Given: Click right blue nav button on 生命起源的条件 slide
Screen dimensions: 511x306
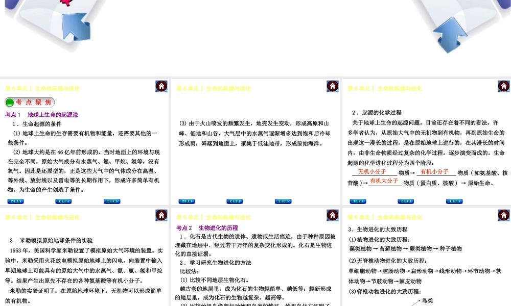Looking at the screenshot, I should click(112, 201).
